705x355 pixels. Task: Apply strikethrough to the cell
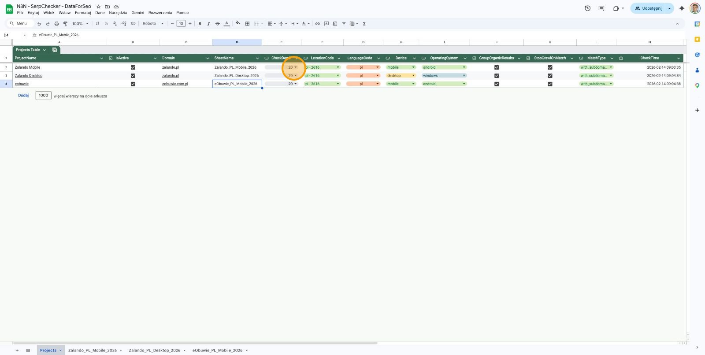(217, 24)
